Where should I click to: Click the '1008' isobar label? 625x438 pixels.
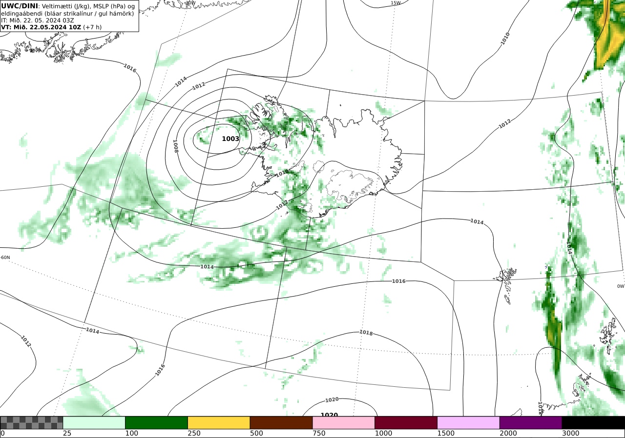[175, 146]
